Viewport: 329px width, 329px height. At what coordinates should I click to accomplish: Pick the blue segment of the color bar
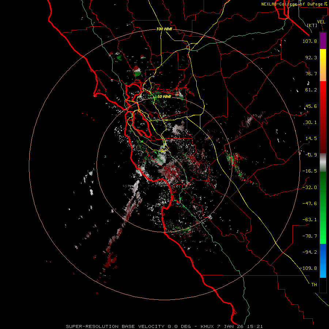coord(323,261)
